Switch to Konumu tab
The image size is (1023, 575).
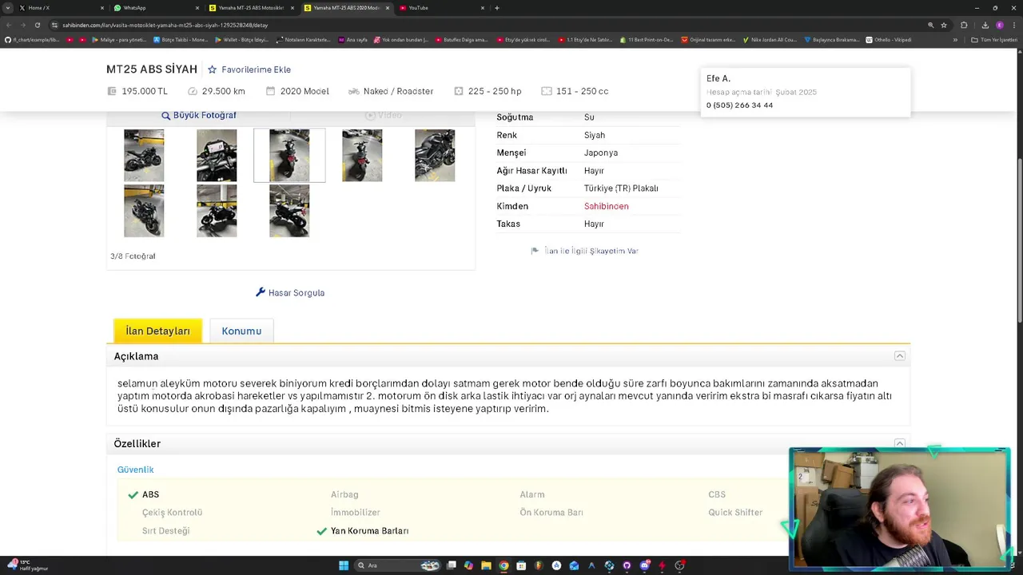pos(241,331)
